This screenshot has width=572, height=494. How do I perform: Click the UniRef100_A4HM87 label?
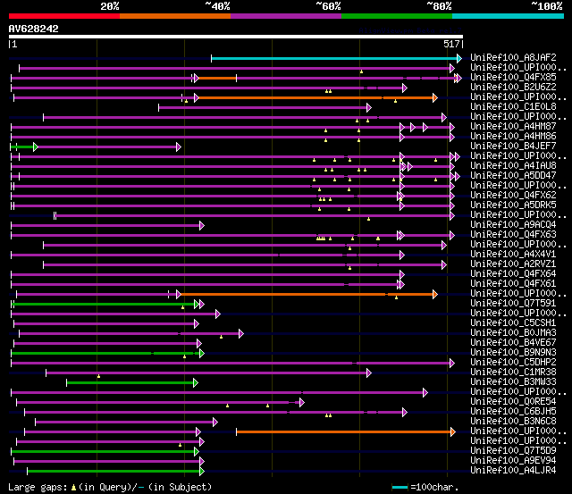coord(513,127)
